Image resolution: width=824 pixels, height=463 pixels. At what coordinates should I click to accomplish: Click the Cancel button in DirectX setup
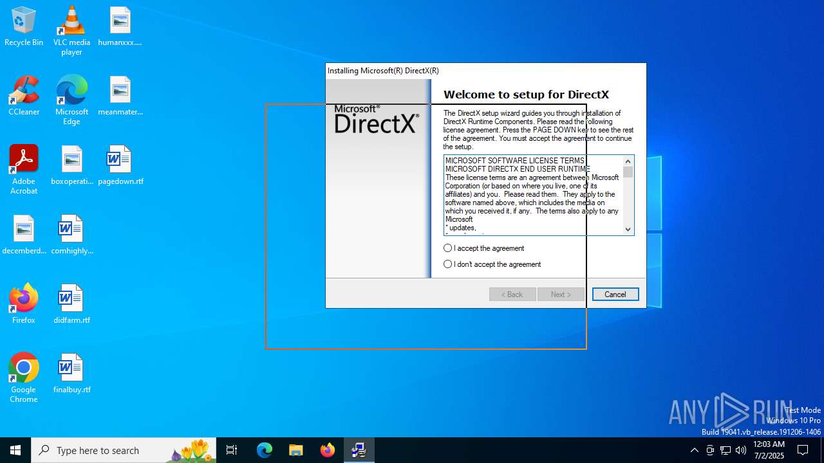(615, 295)
